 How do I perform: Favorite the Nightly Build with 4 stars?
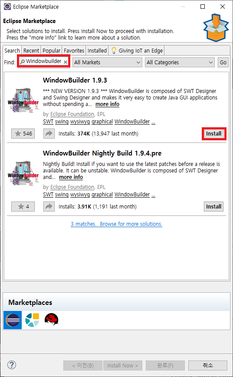coord(23,207)
